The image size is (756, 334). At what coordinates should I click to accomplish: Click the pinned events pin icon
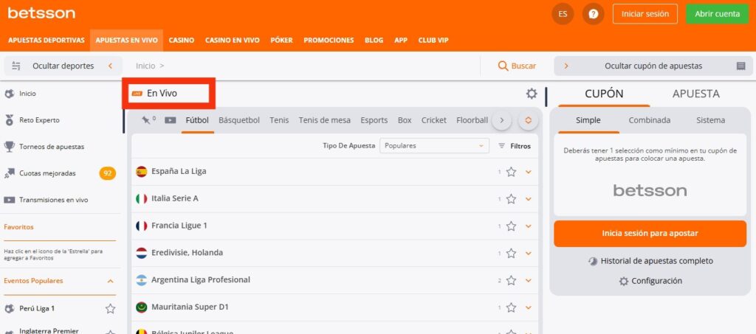(146, 120)
